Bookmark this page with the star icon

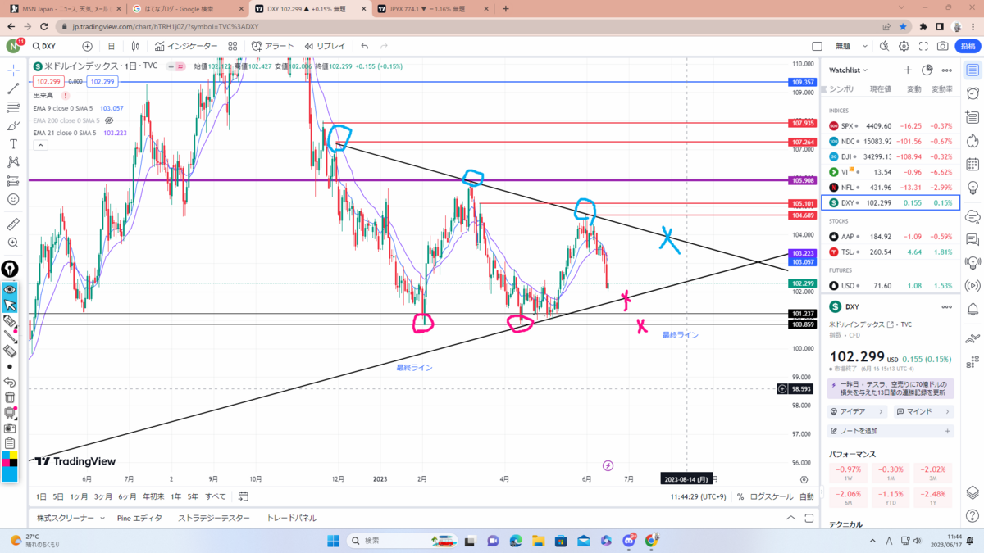click(903, 26)
